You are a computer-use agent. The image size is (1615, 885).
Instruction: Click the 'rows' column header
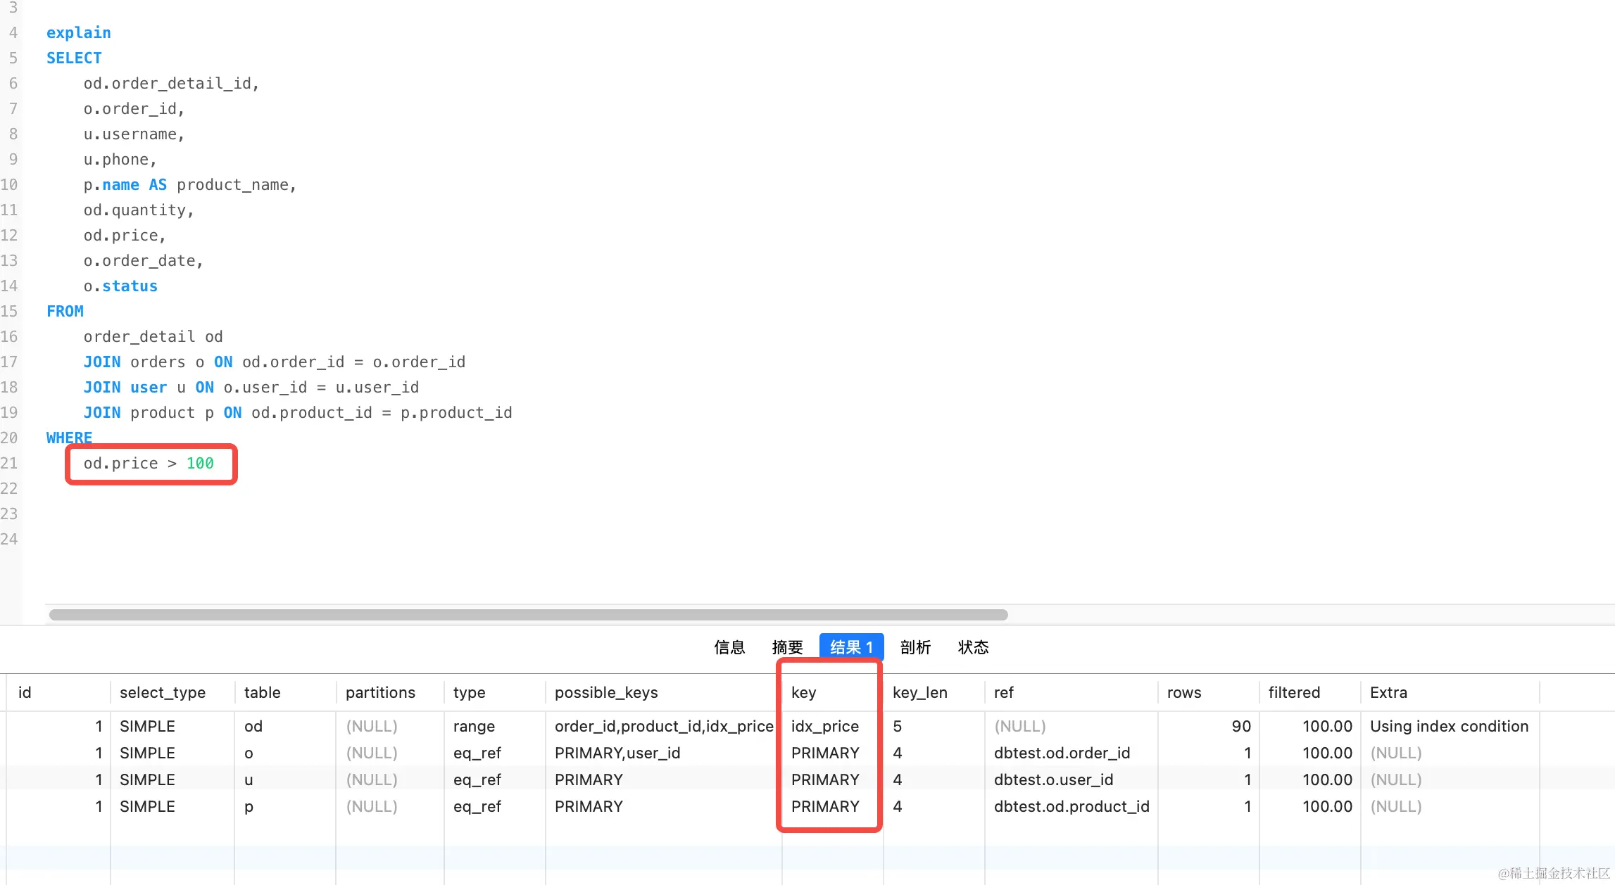1183,692
